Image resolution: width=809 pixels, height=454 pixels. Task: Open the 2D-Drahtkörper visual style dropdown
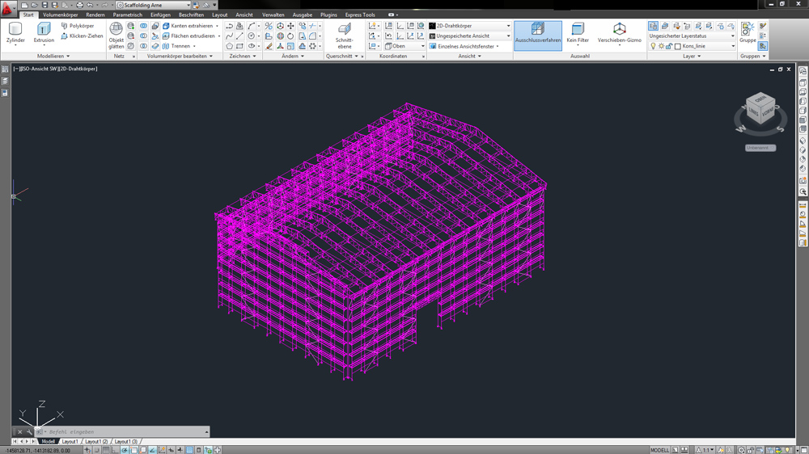pyautogui.click(x=470, y=26)
